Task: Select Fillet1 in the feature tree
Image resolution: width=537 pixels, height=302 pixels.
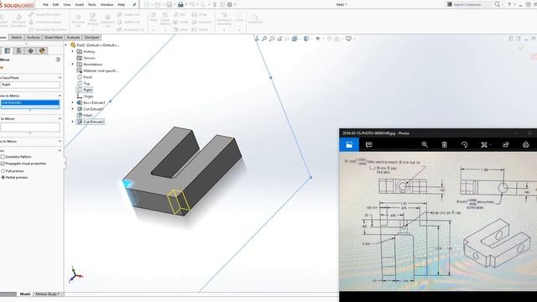Action: 88,116
